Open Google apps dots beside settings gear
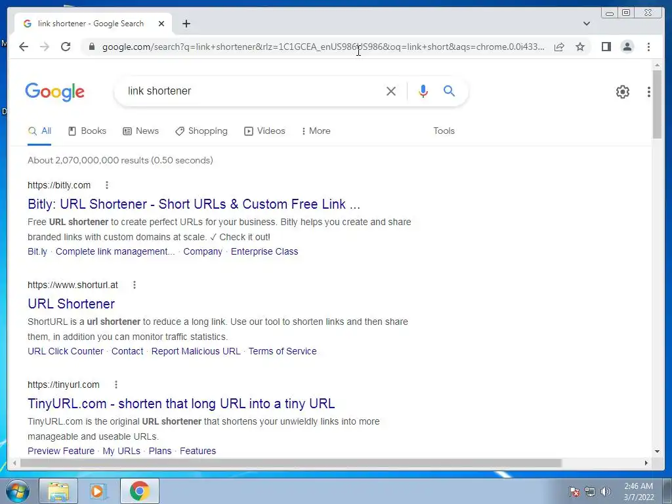Image resolution: width=672 pixels, height=504 pixels. (649, 92)
